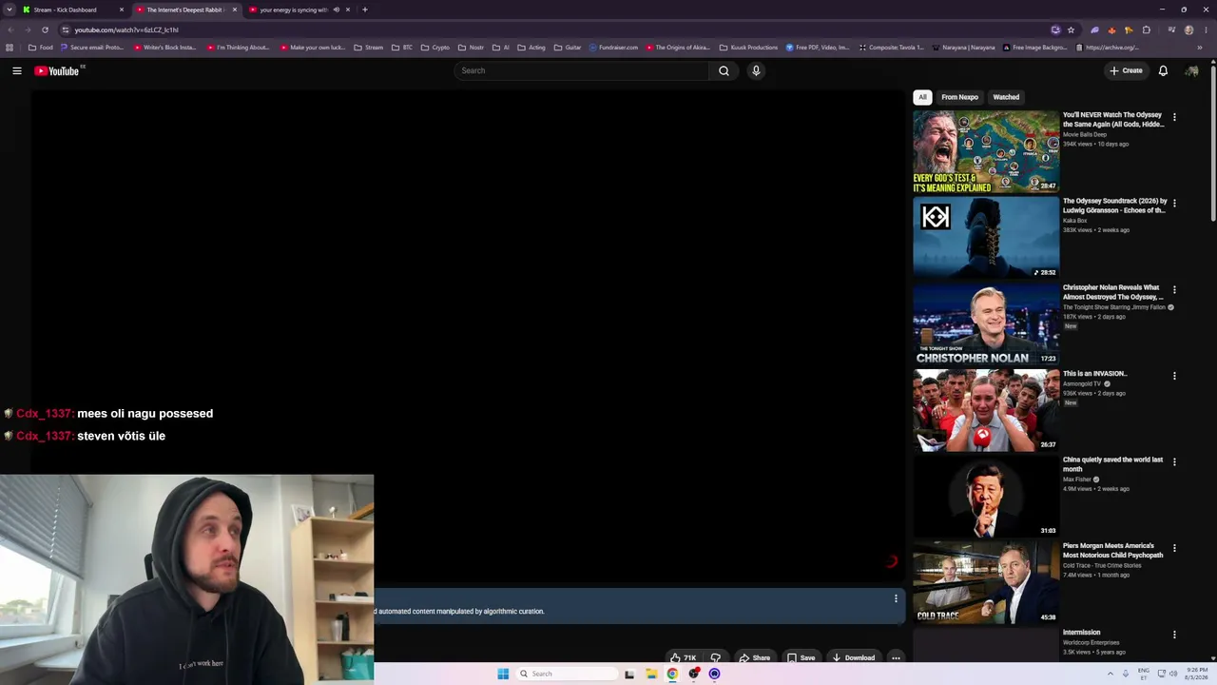Open menu for 'China quietly saved the world' video

click(1174, 461)
